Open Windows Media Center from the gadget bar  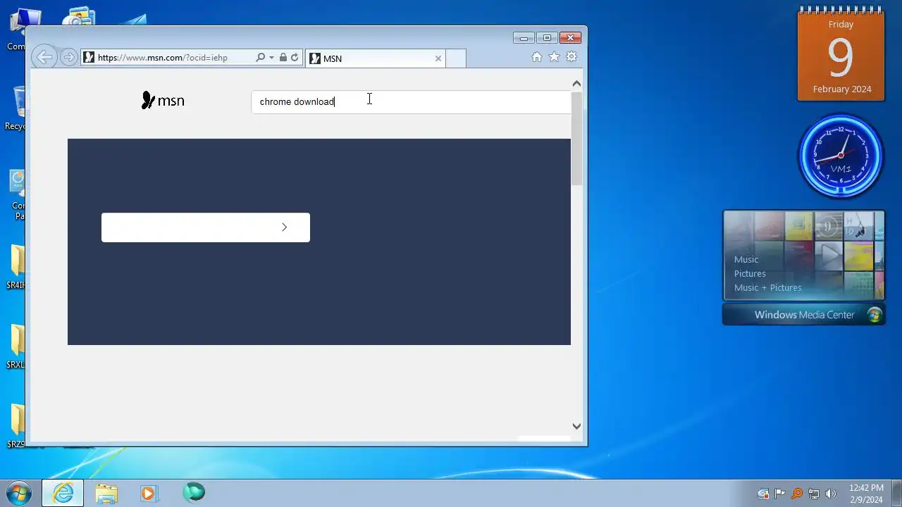pyautogui.click(x=804, y=315)
